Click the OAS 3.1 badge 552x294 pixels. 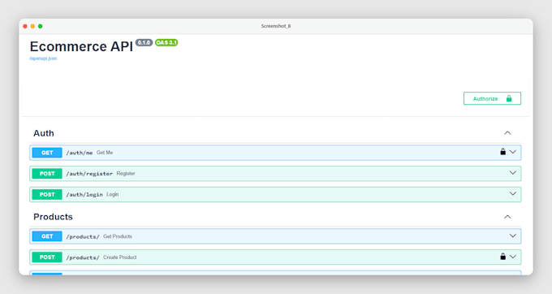(x=166, y=42)
